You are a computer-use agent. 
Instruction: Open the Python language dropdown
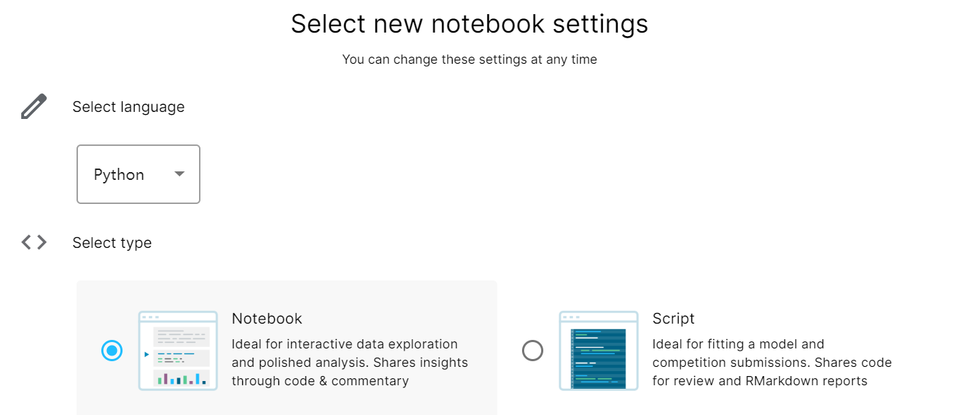[138, 174]
